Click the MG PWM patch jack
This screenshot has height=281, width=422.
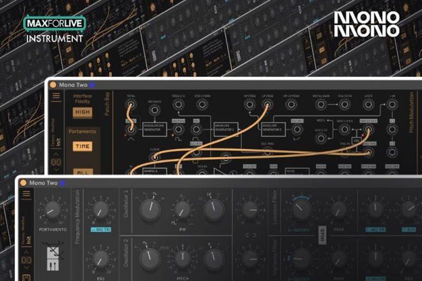click(178, 130)
